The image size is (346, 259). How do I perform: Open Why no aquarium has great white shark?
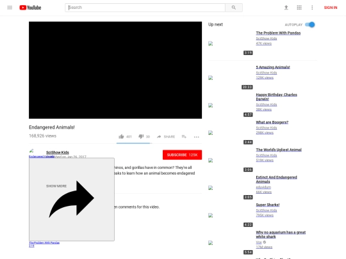(281, 234)
